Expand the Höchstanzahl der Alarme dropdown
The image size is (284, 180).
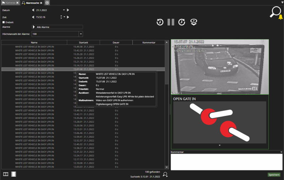click(81, 34)
